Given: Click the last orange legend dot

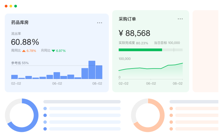Looking at the screenshot, I should click(x=171, y=129).
